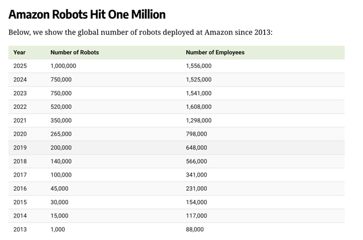Viewport: 363px width, 240px height.
Task: Select the 2025 year cell
Action: [20, 66]
